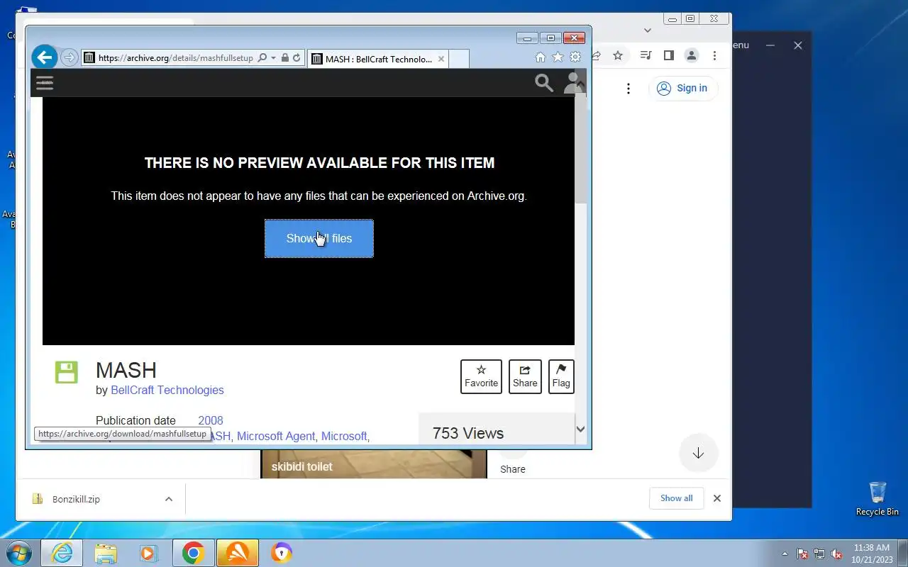Open the IE Tools gear menu
Screen dimensions: 908x567
(575, 57)
